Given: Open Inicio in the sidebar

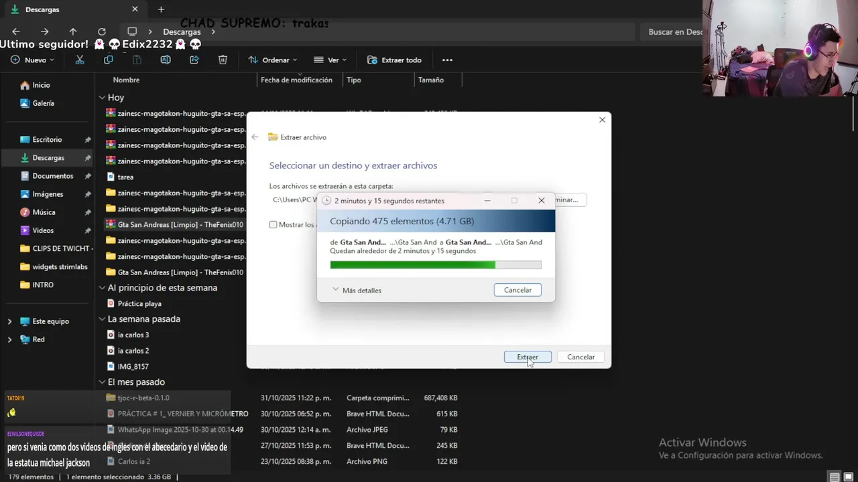Looking at the screenshot, I should (x=35, y=85).
